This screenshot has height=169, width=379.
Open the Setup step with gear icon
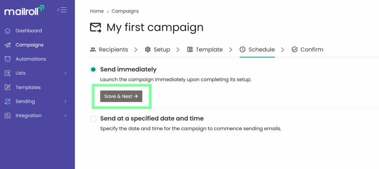(157, 49)
